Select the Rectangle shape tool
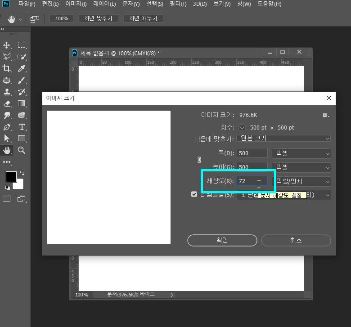 click(22, 139)
